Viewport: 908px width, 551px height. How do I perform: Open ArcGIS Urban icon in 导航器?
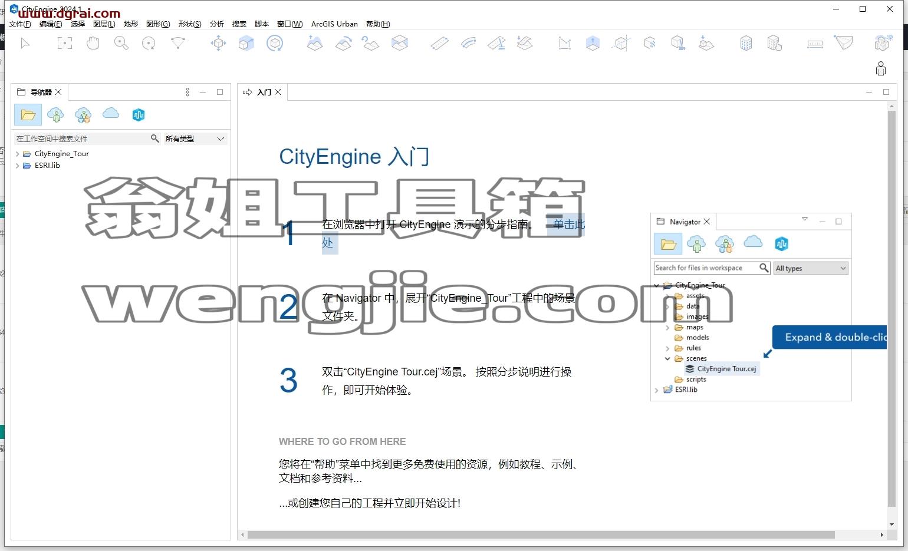(139, 115)
